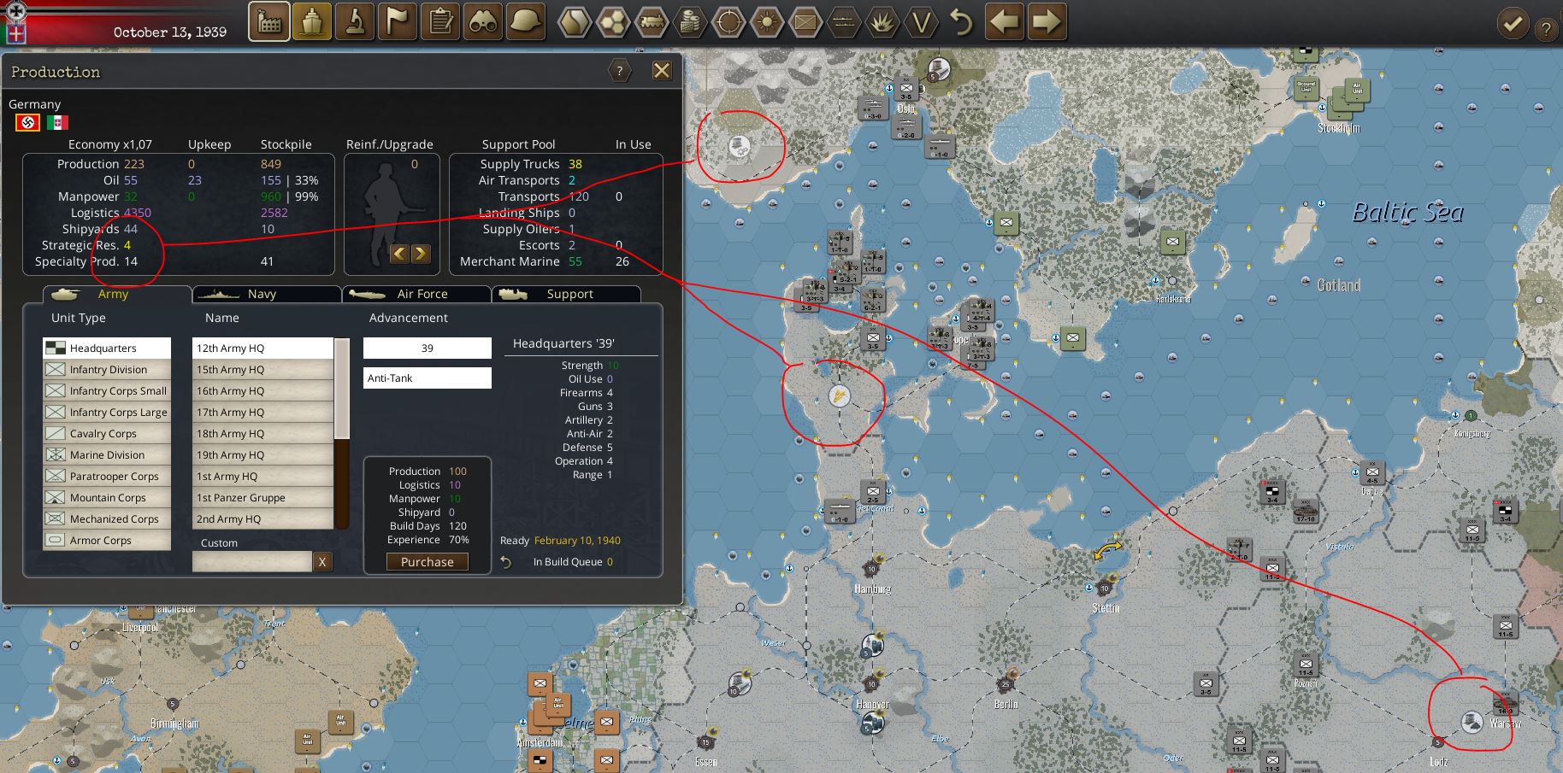Click the V victory hexagon icon
The width and height of the screenshot is (1563, 773).
click(x=921, y=23)
